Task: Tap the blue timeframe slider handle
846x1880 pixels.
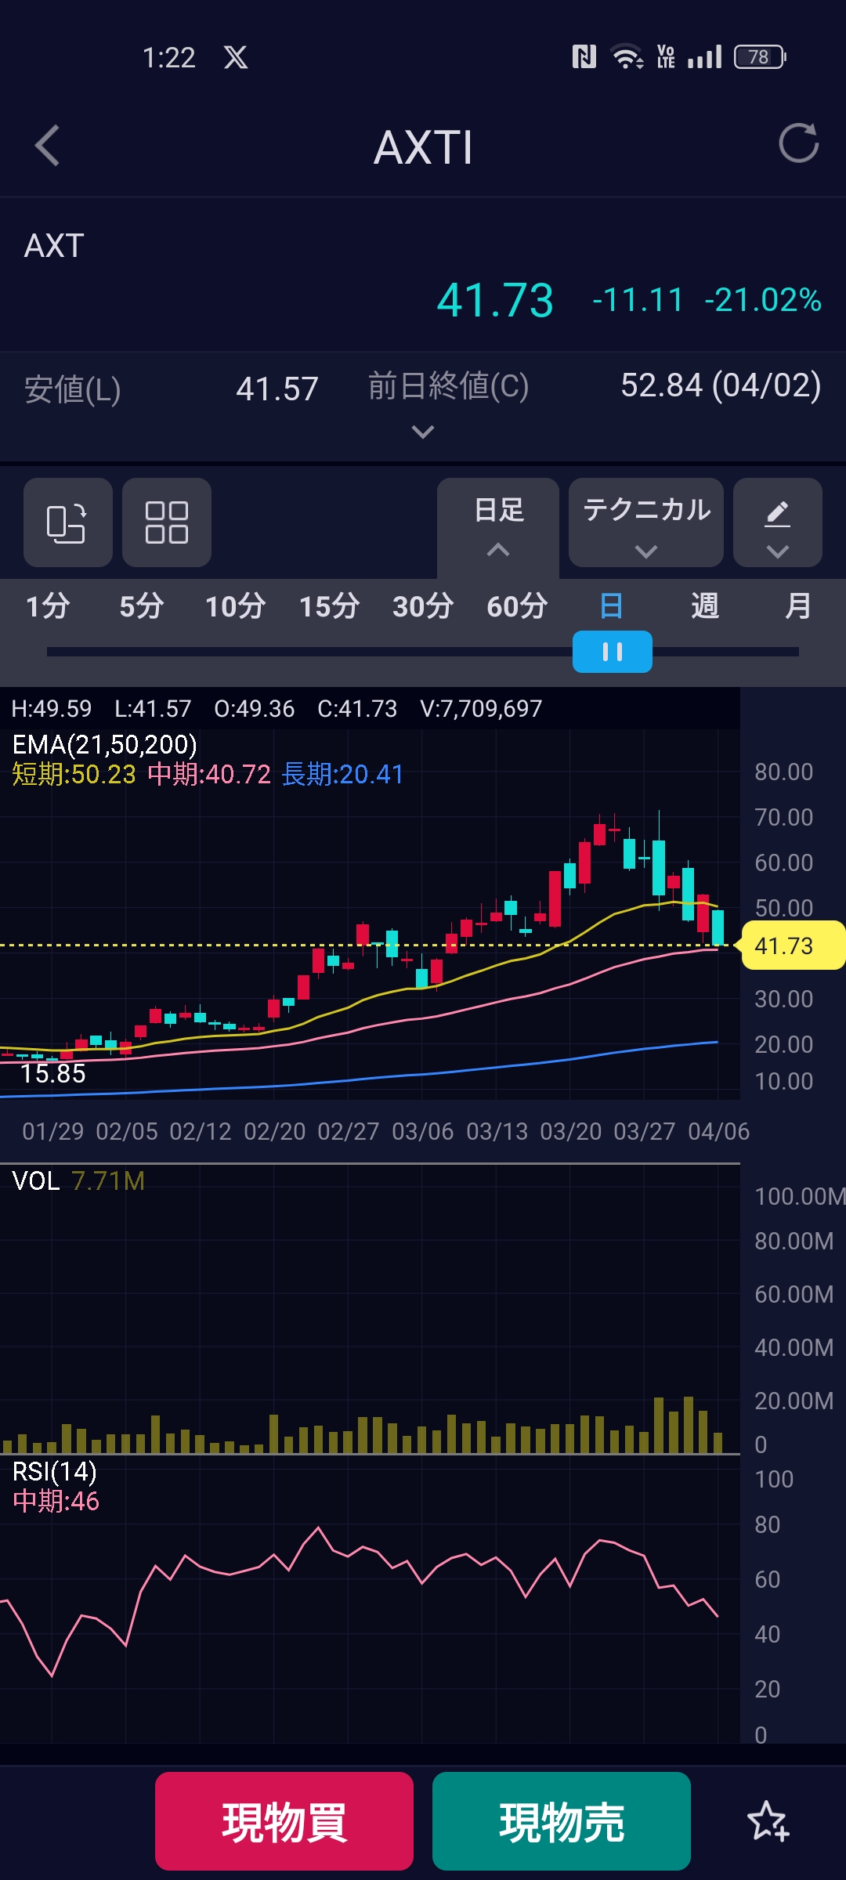Action: (x=612, y=652)
